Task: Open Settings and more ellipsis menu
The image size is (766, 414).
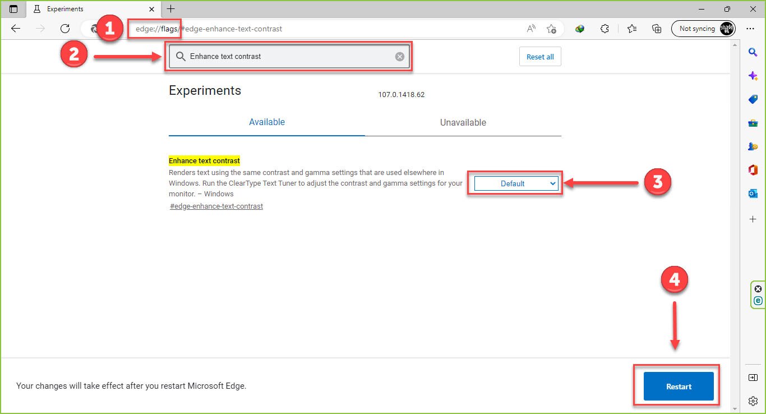Action: tap(750, 29)
